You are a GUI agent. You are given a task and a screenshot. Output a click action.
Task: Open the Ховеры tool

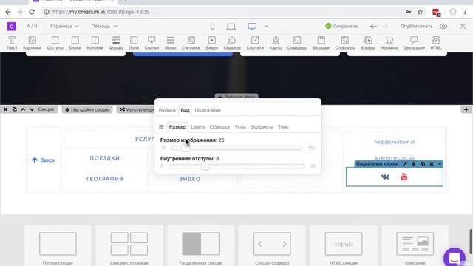coord(368,43)
